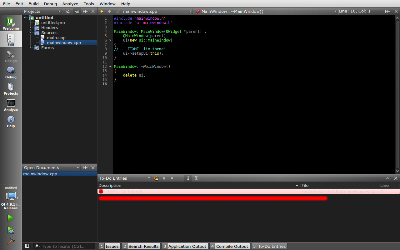Expand the Forms folder
400x250 pixels.
click(31, 47)
